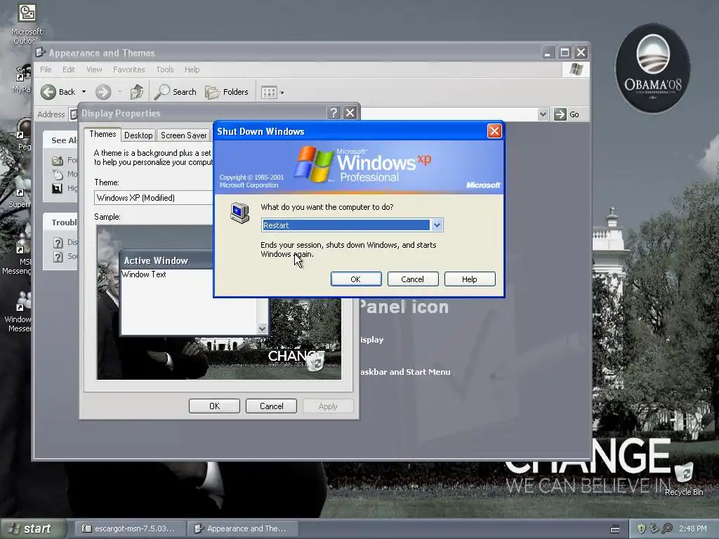Click OK in Display Properties

[x=214, y=406]
